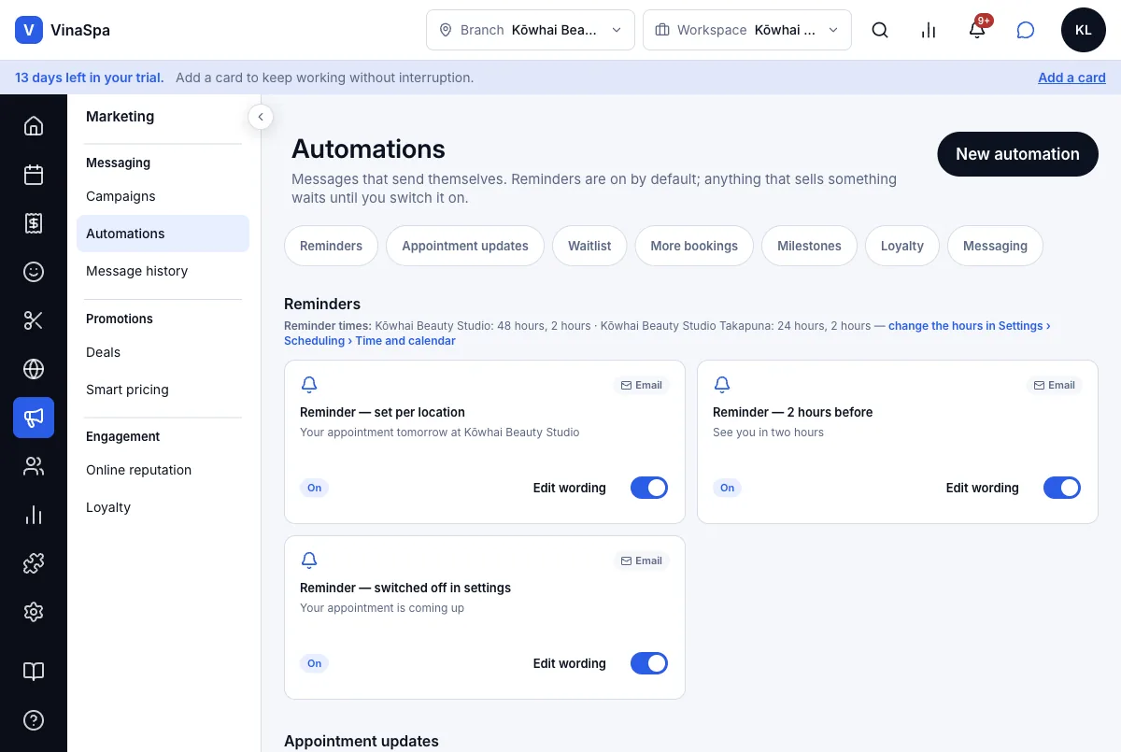Image resolution: width=1121 pixels, height=752 pixels.
Task: Click the search magnifier icon
Action: pyautogui.click(x=880, y=30)
